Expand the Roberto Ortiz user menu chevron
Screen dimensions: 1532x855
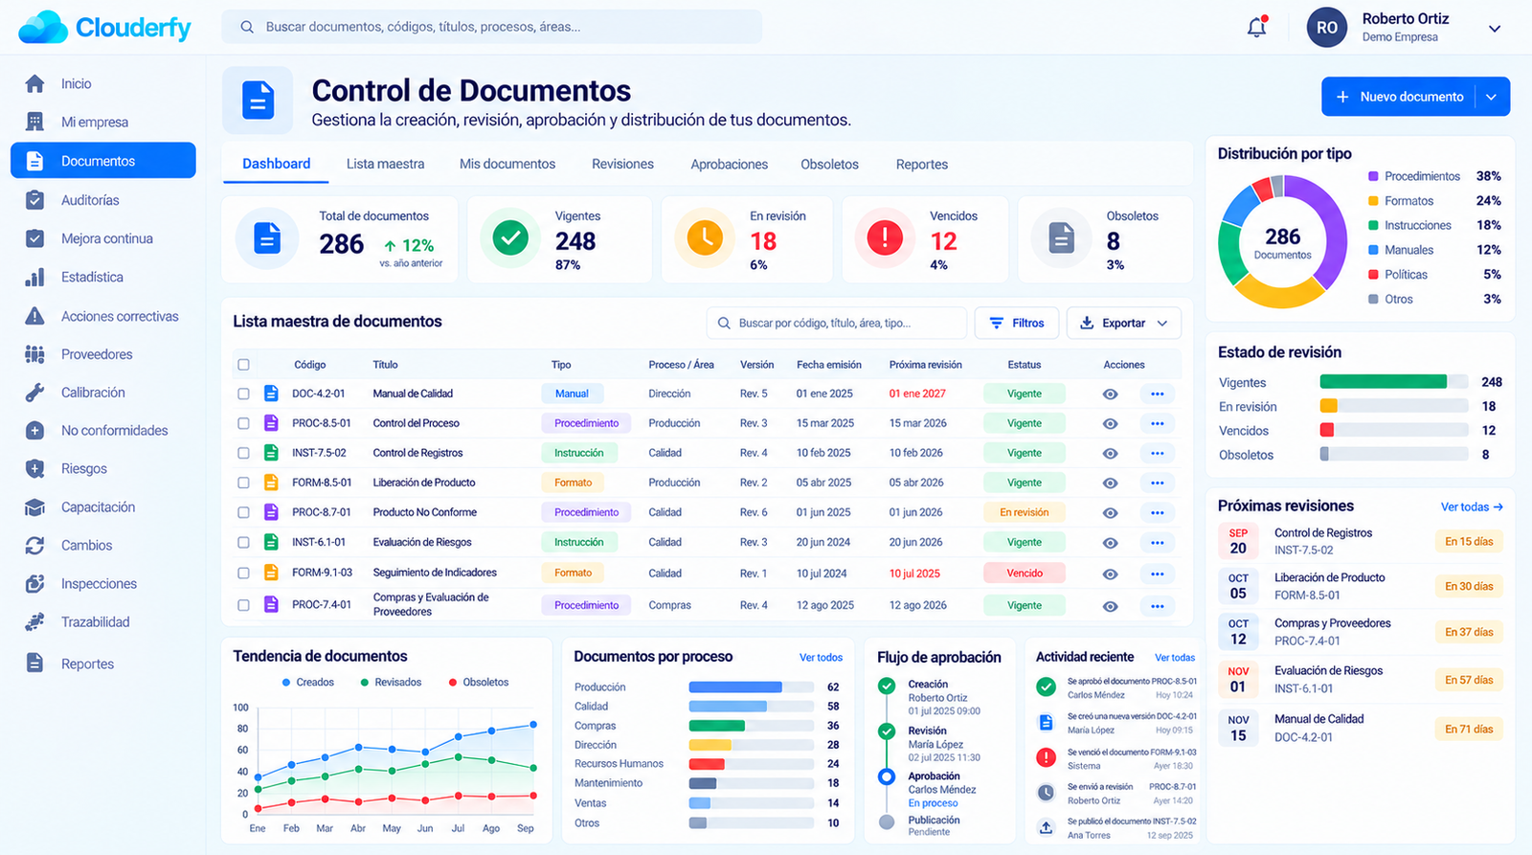[x=1494, y=28]
